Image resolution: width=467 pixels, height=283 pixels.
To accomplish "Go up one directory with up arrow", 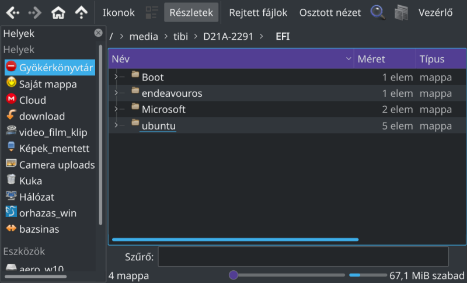I will [81, 12].
